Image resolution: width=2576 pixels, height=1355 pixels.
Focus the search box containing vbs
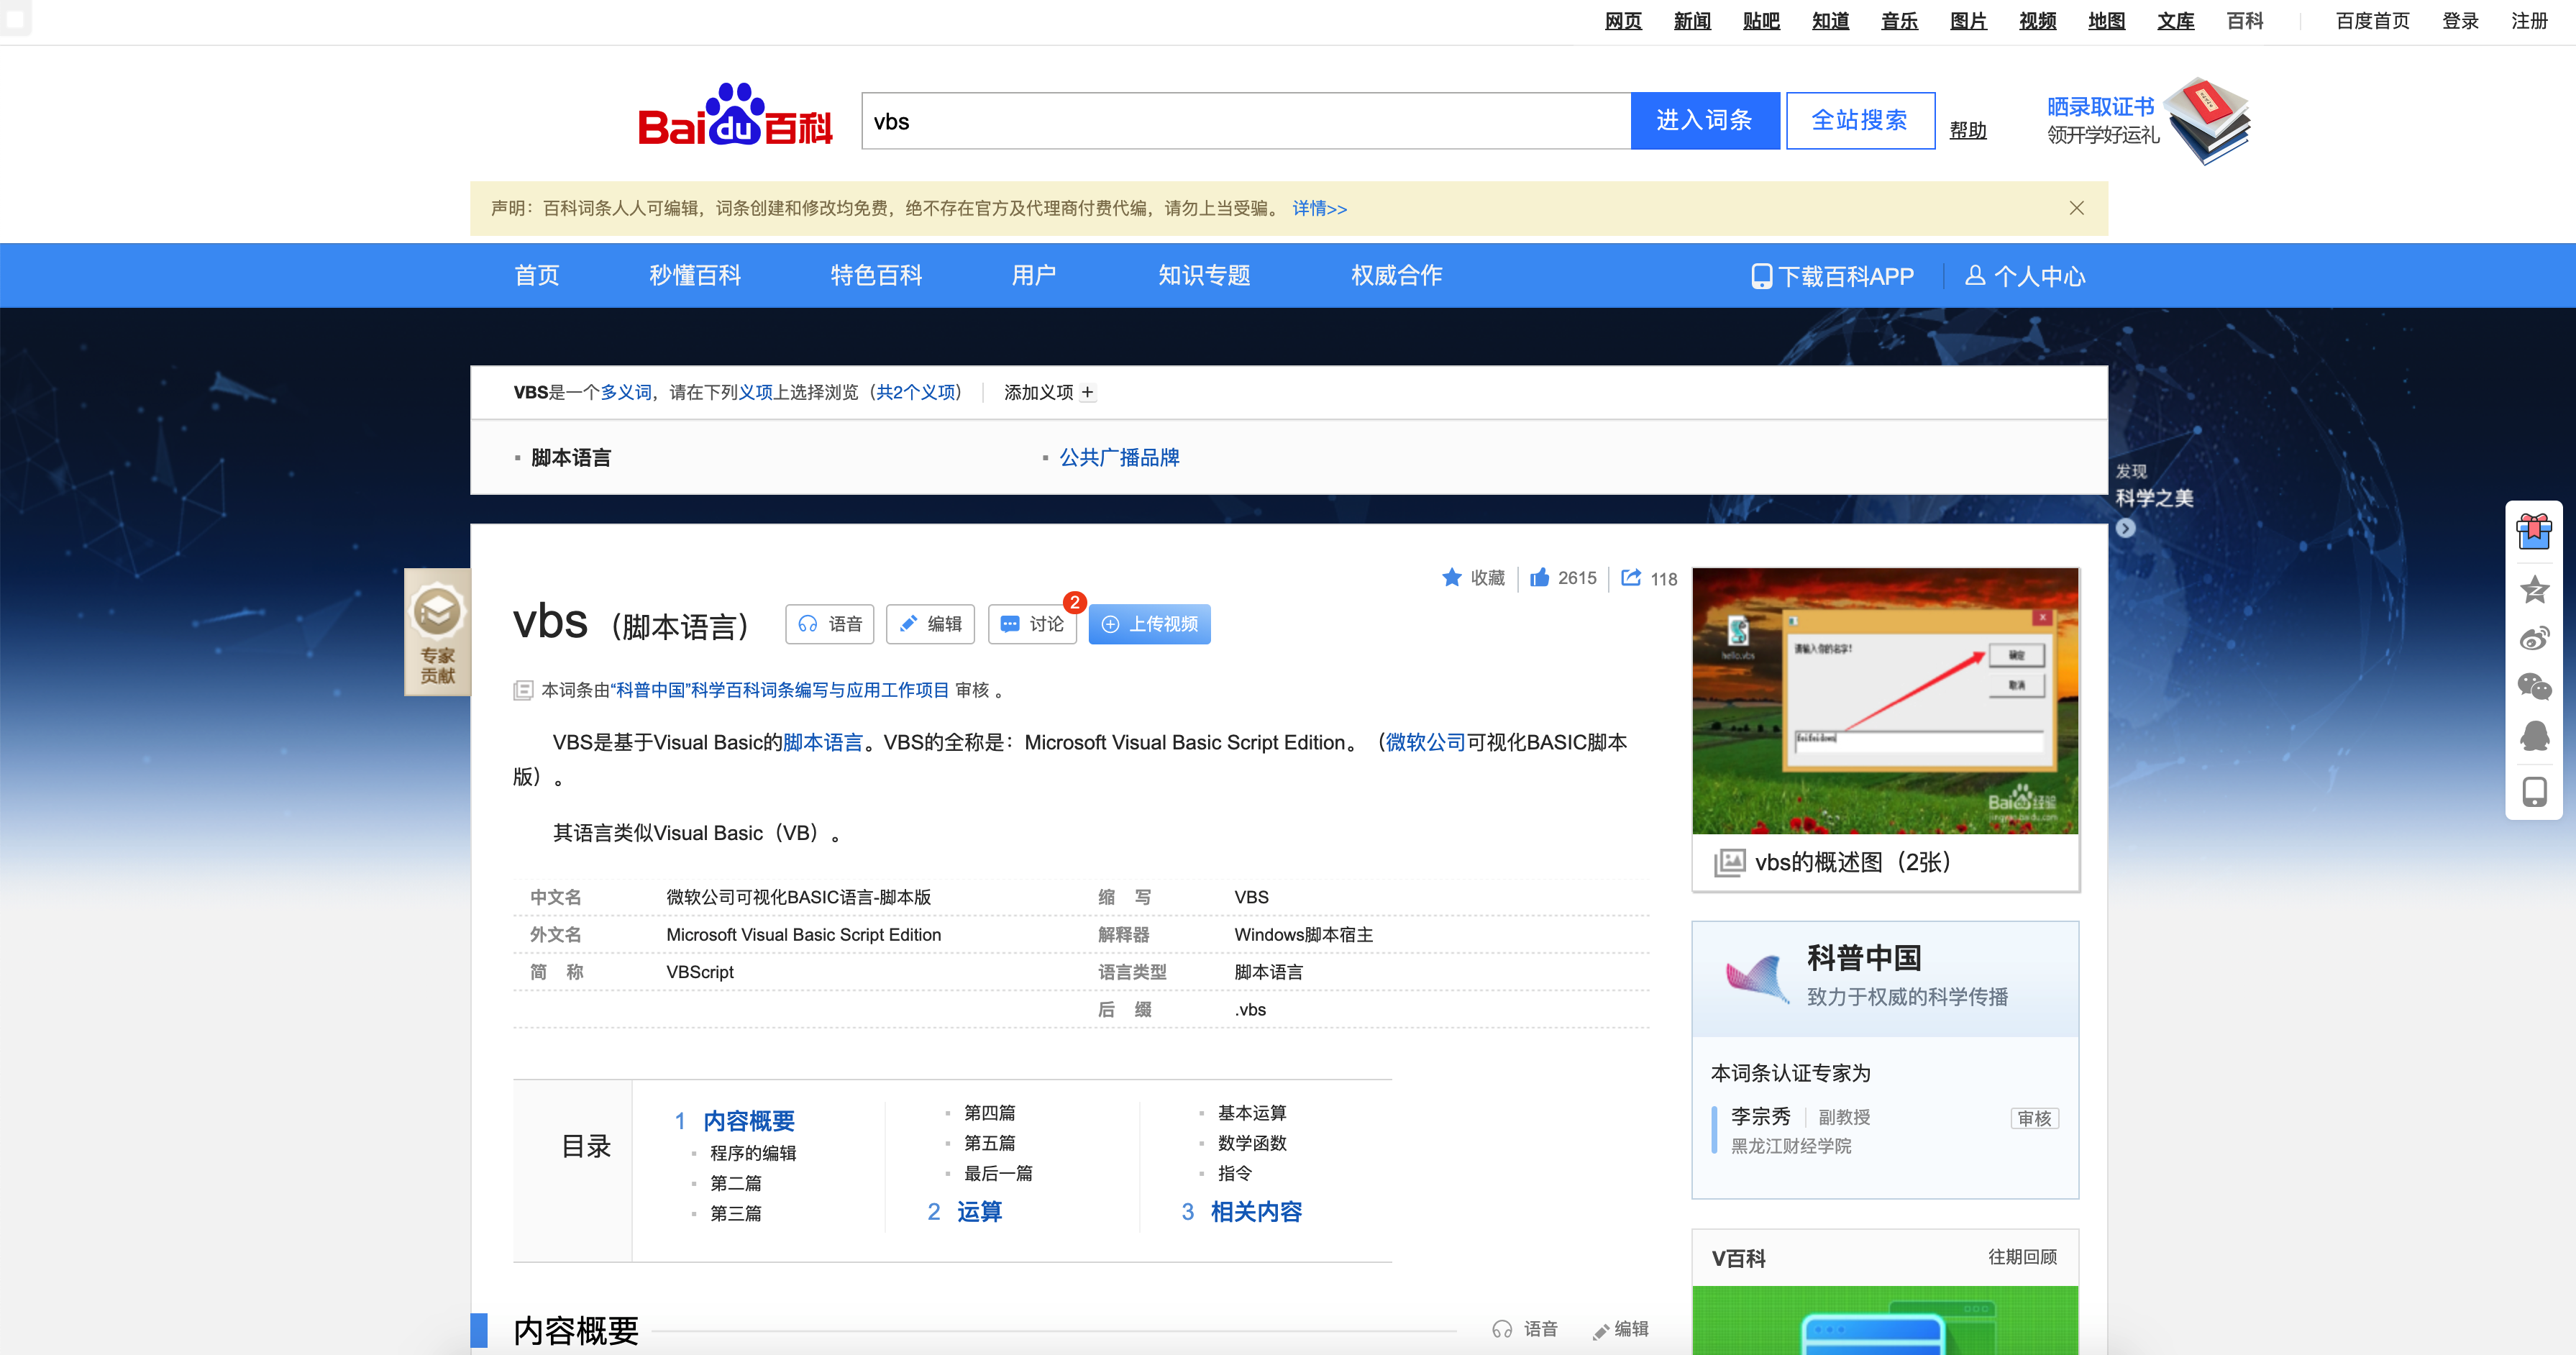pyautogui.click(x=1246, y=120)
